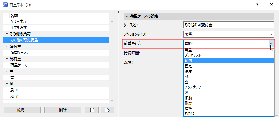Select the 雪 load case row
The image size is (279, 117).
click(x=56, y=78)
